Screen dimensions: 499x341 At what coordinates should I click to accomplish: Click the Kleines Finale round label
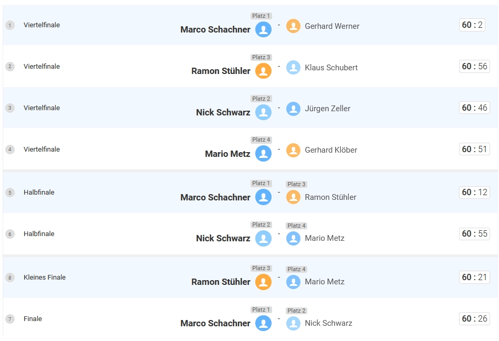tap(45, 278)
